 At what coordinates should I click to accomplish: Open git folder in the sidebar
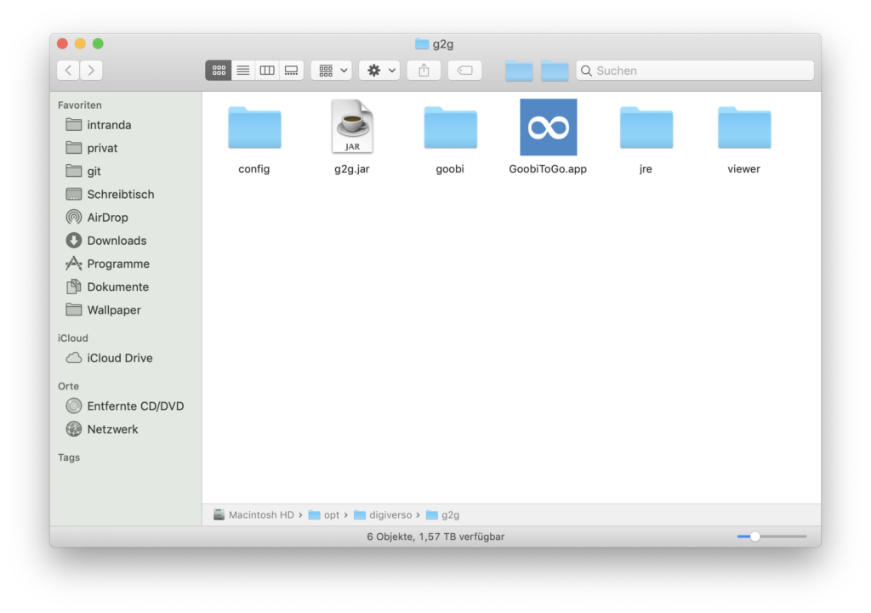click(126, 171)
